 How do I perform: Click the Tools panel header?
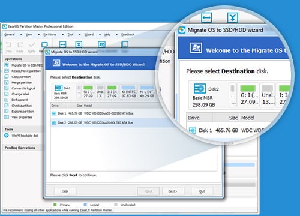(x=23, y=130)
